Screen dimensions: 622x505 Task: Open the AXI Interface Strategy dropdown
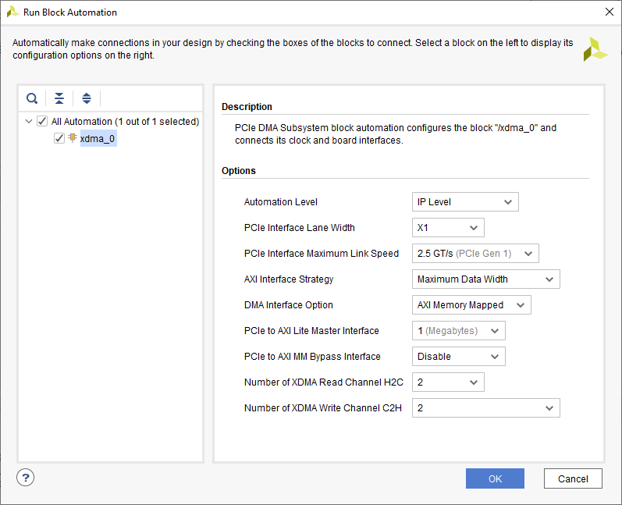point(485,279)
